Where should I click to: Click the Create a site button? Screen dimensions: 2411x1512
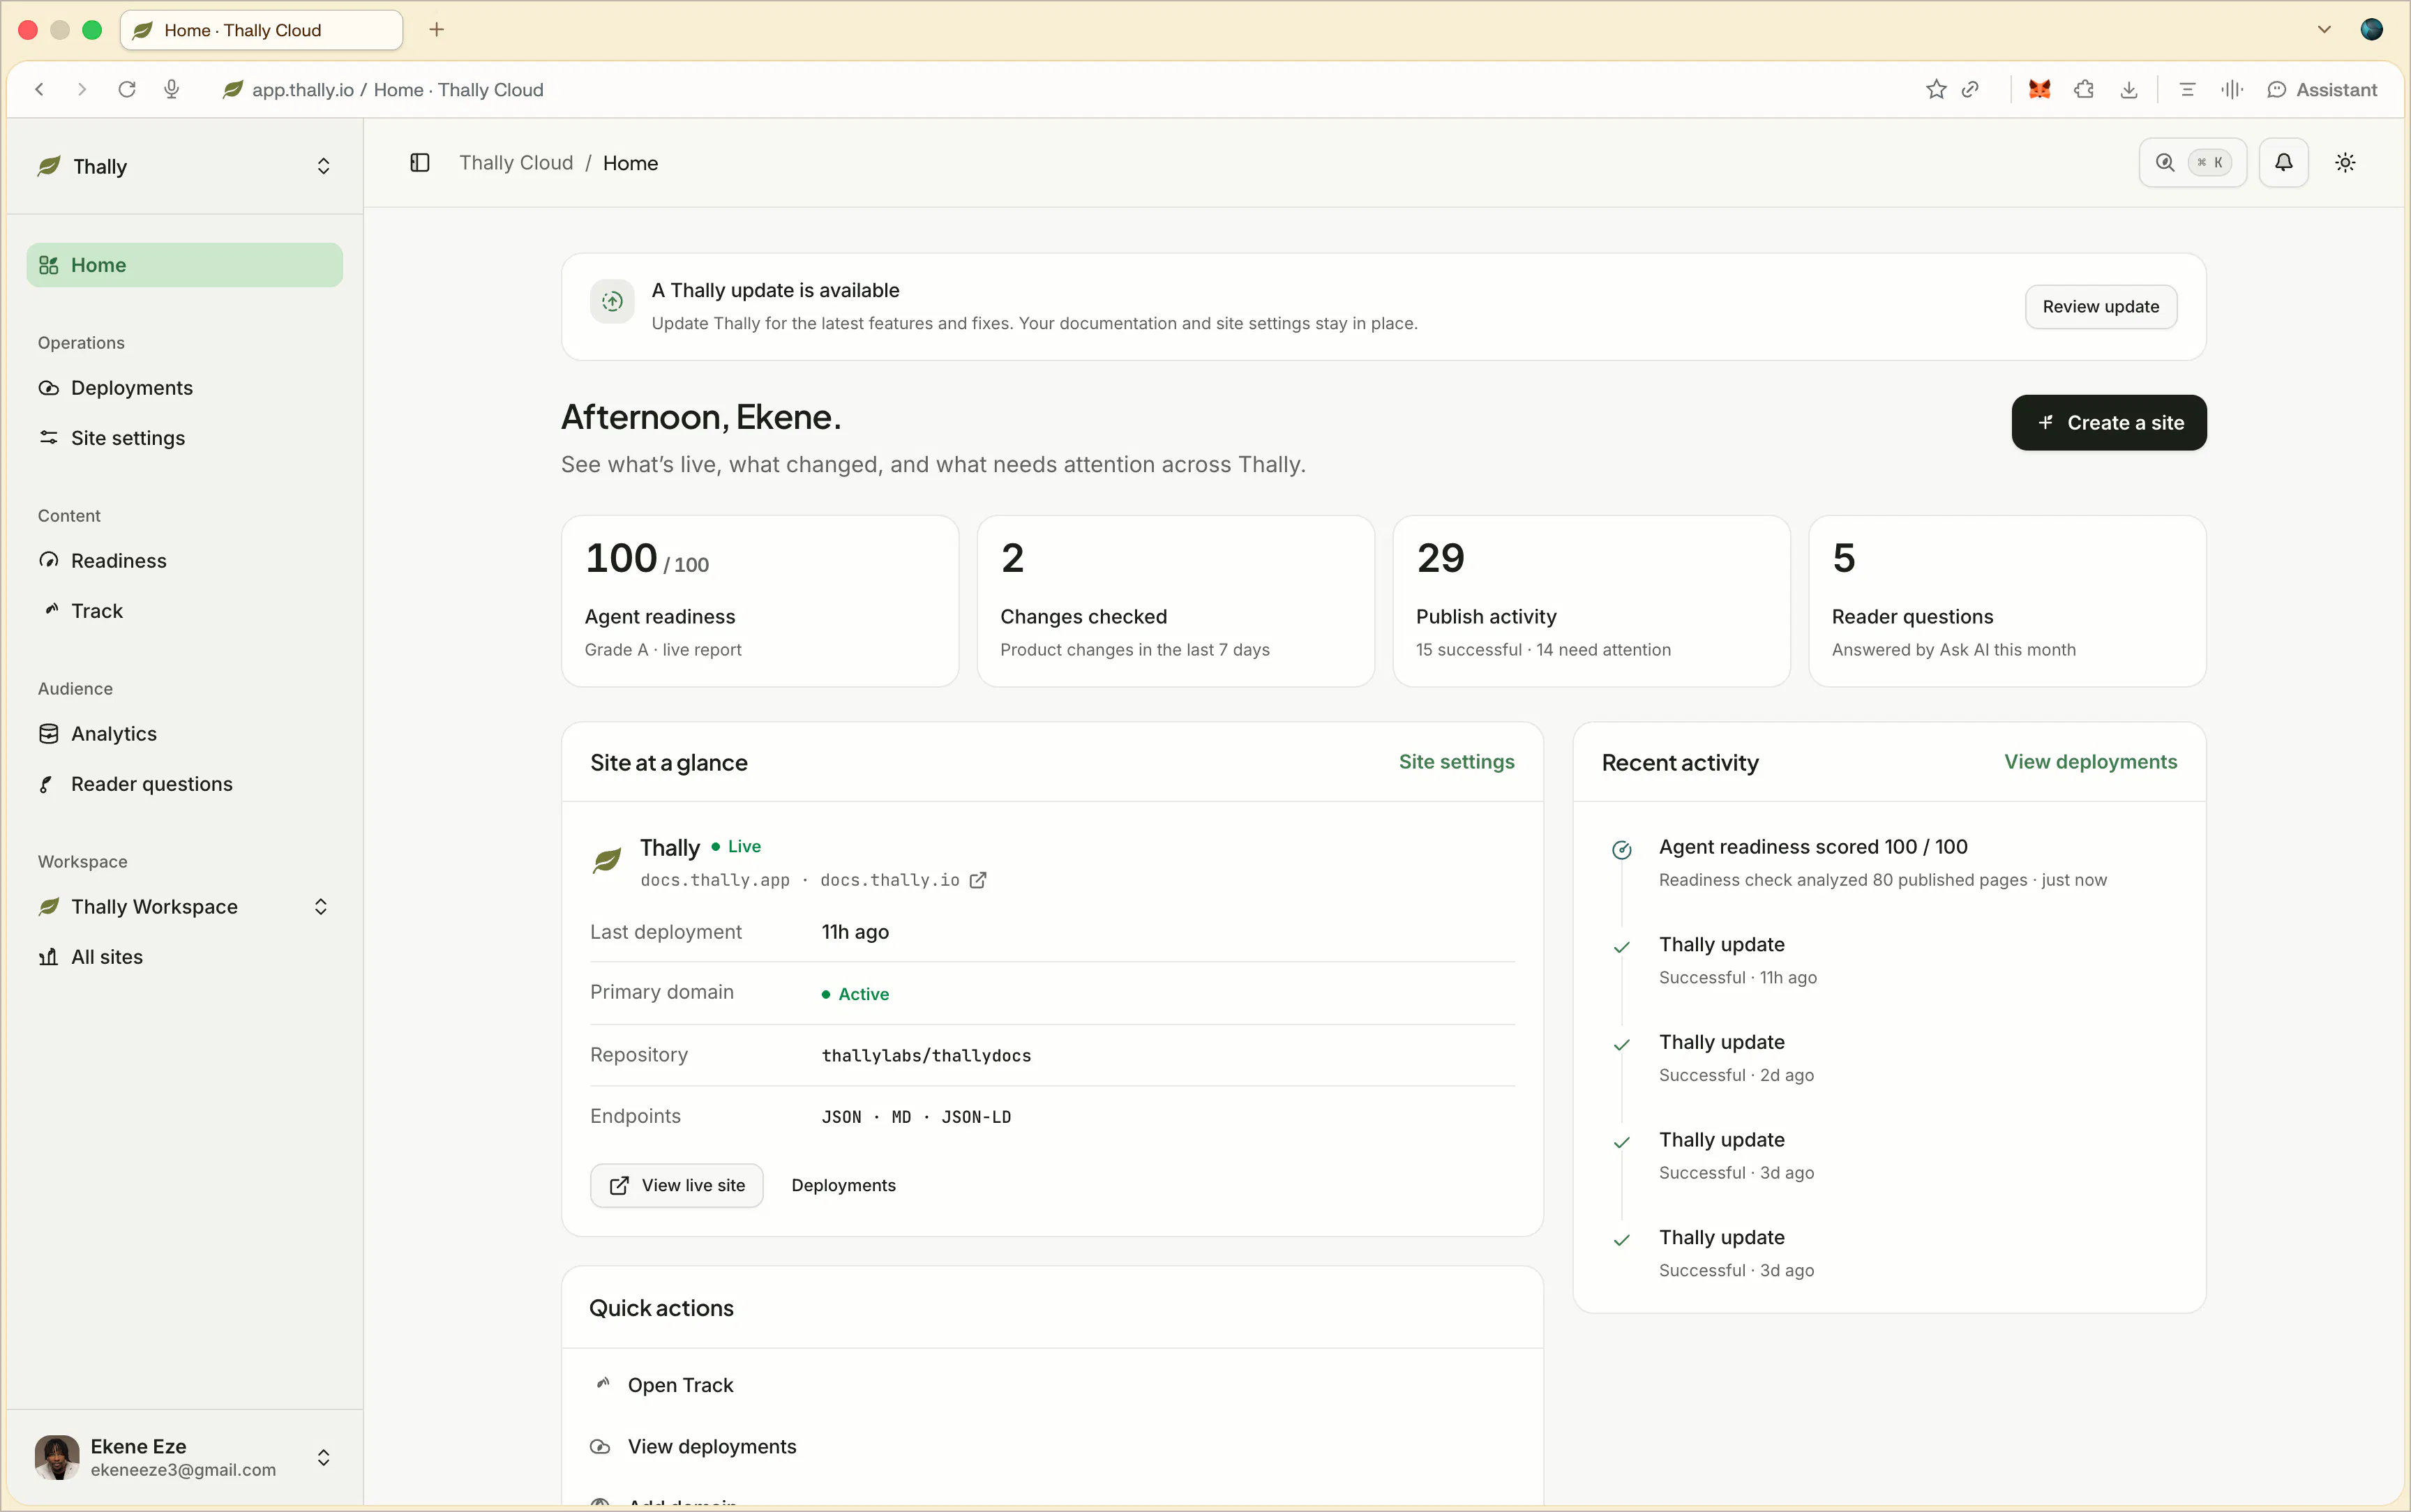[x=2109, y=423]
